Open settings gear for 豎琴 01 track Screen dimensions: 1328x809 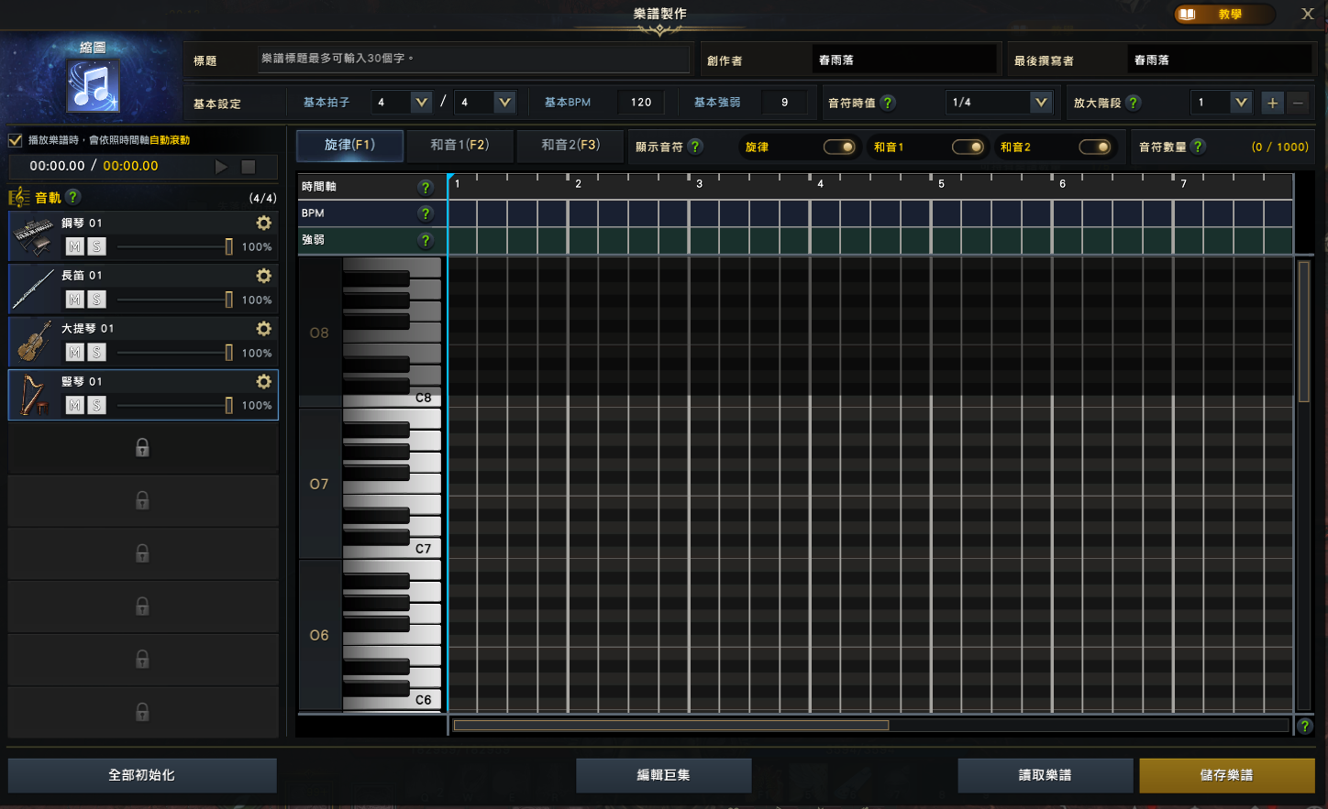263,382
